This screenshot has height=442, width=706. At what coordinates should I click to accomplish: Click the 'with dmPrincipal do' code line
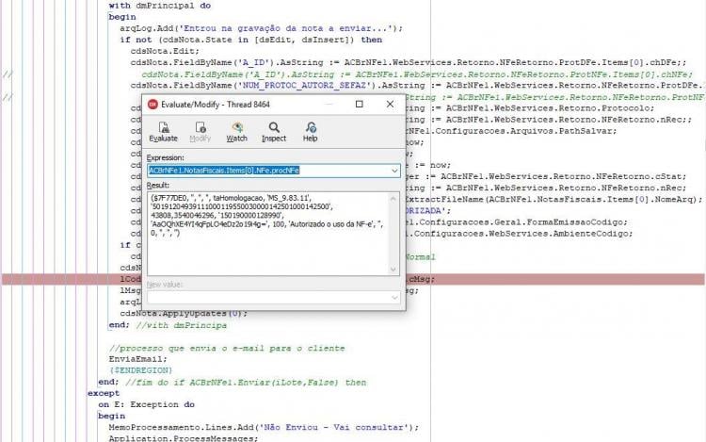coord(160,6)
